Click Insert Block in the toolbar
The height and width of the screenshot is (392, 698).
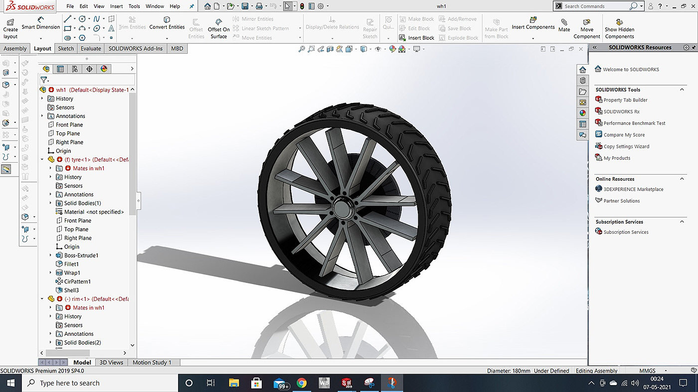417,38
